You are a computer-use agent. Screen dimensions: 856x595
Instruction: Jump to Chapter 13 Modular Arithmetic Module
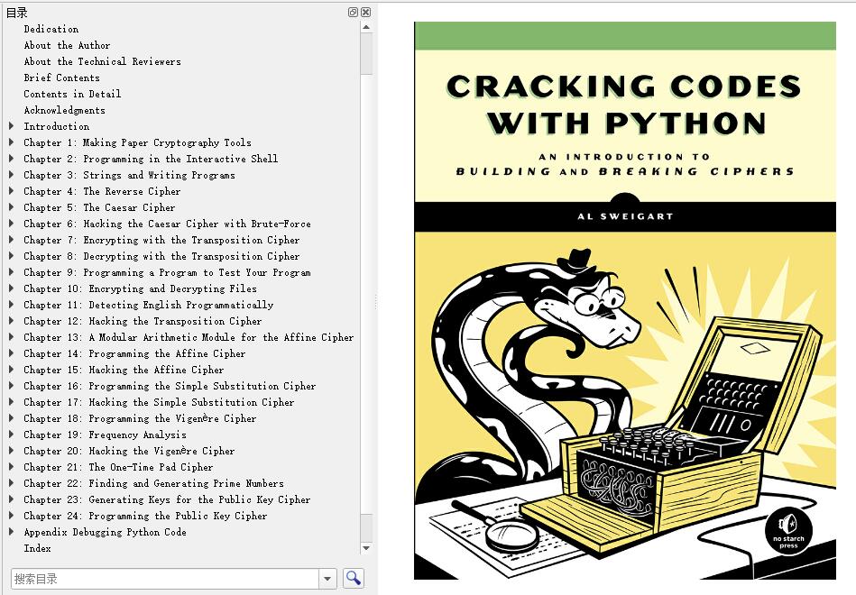tap(189, 337)
